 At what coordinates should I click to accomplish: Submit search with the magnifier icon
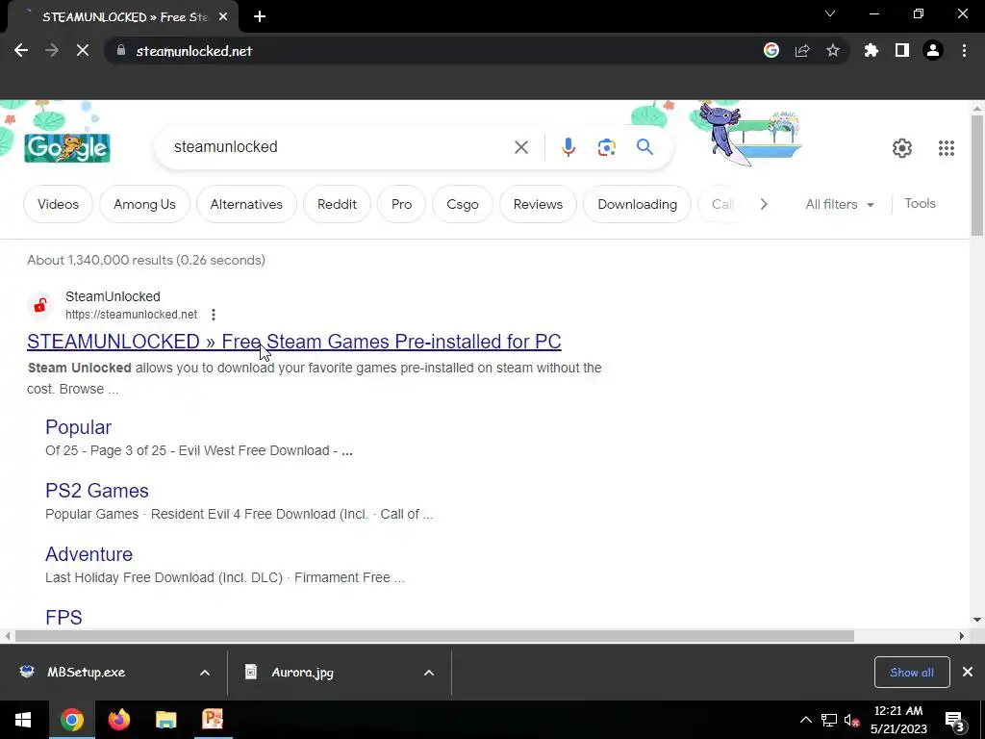644,147
